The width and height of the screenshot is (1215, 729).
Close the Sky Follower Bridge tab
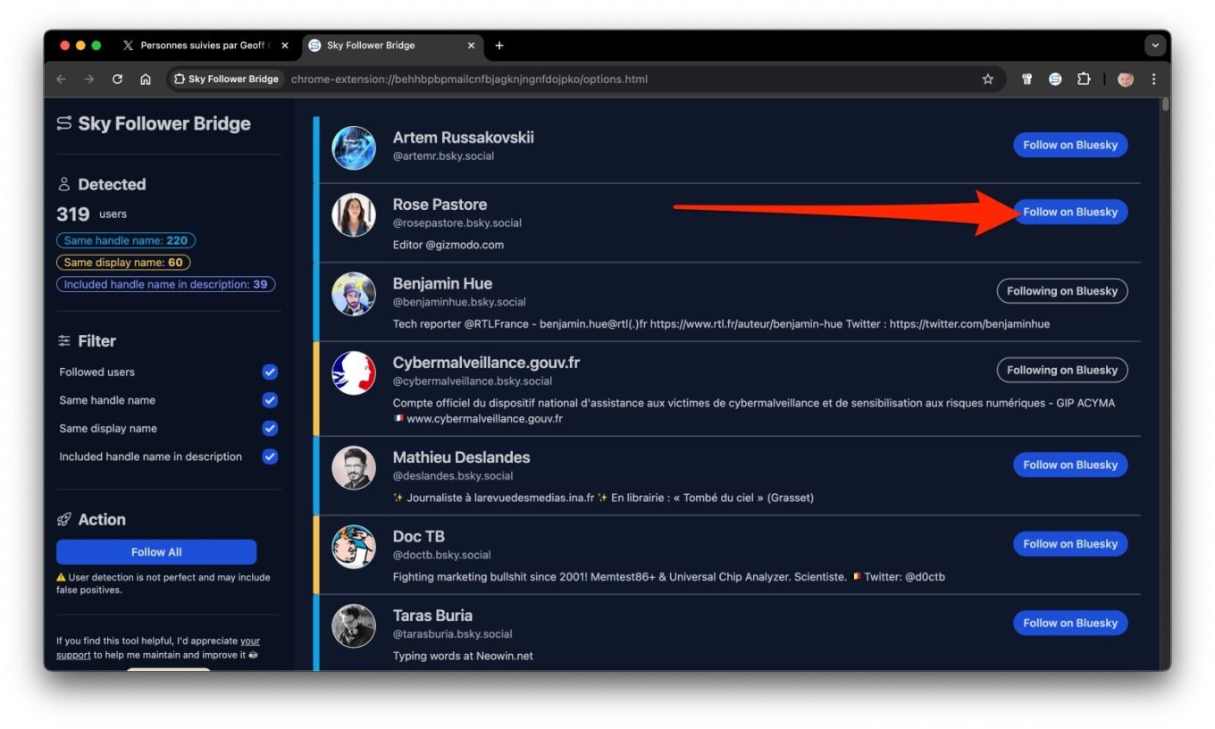(x=472, y=46)
